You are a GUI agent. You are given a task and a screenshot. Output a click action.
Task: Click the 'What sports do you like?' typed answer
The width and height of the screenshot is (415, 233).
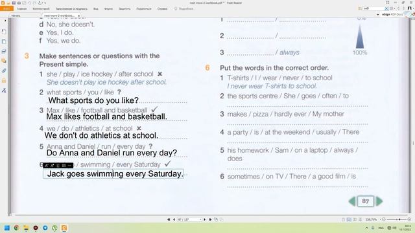(x=93, y=100)
